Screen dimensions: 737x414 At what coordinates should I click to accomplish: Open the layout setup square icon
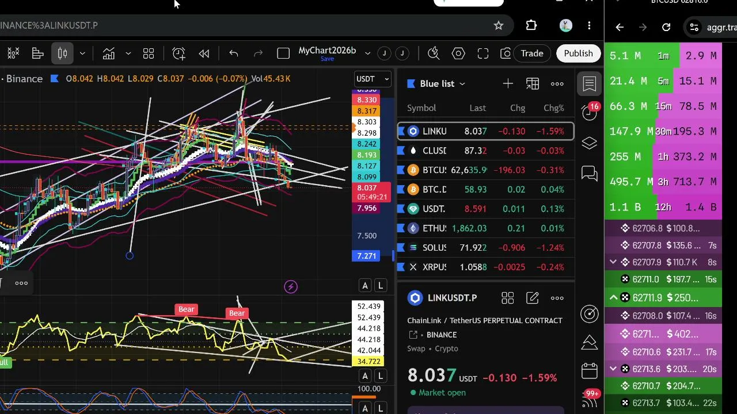click(x=283, y=53)
